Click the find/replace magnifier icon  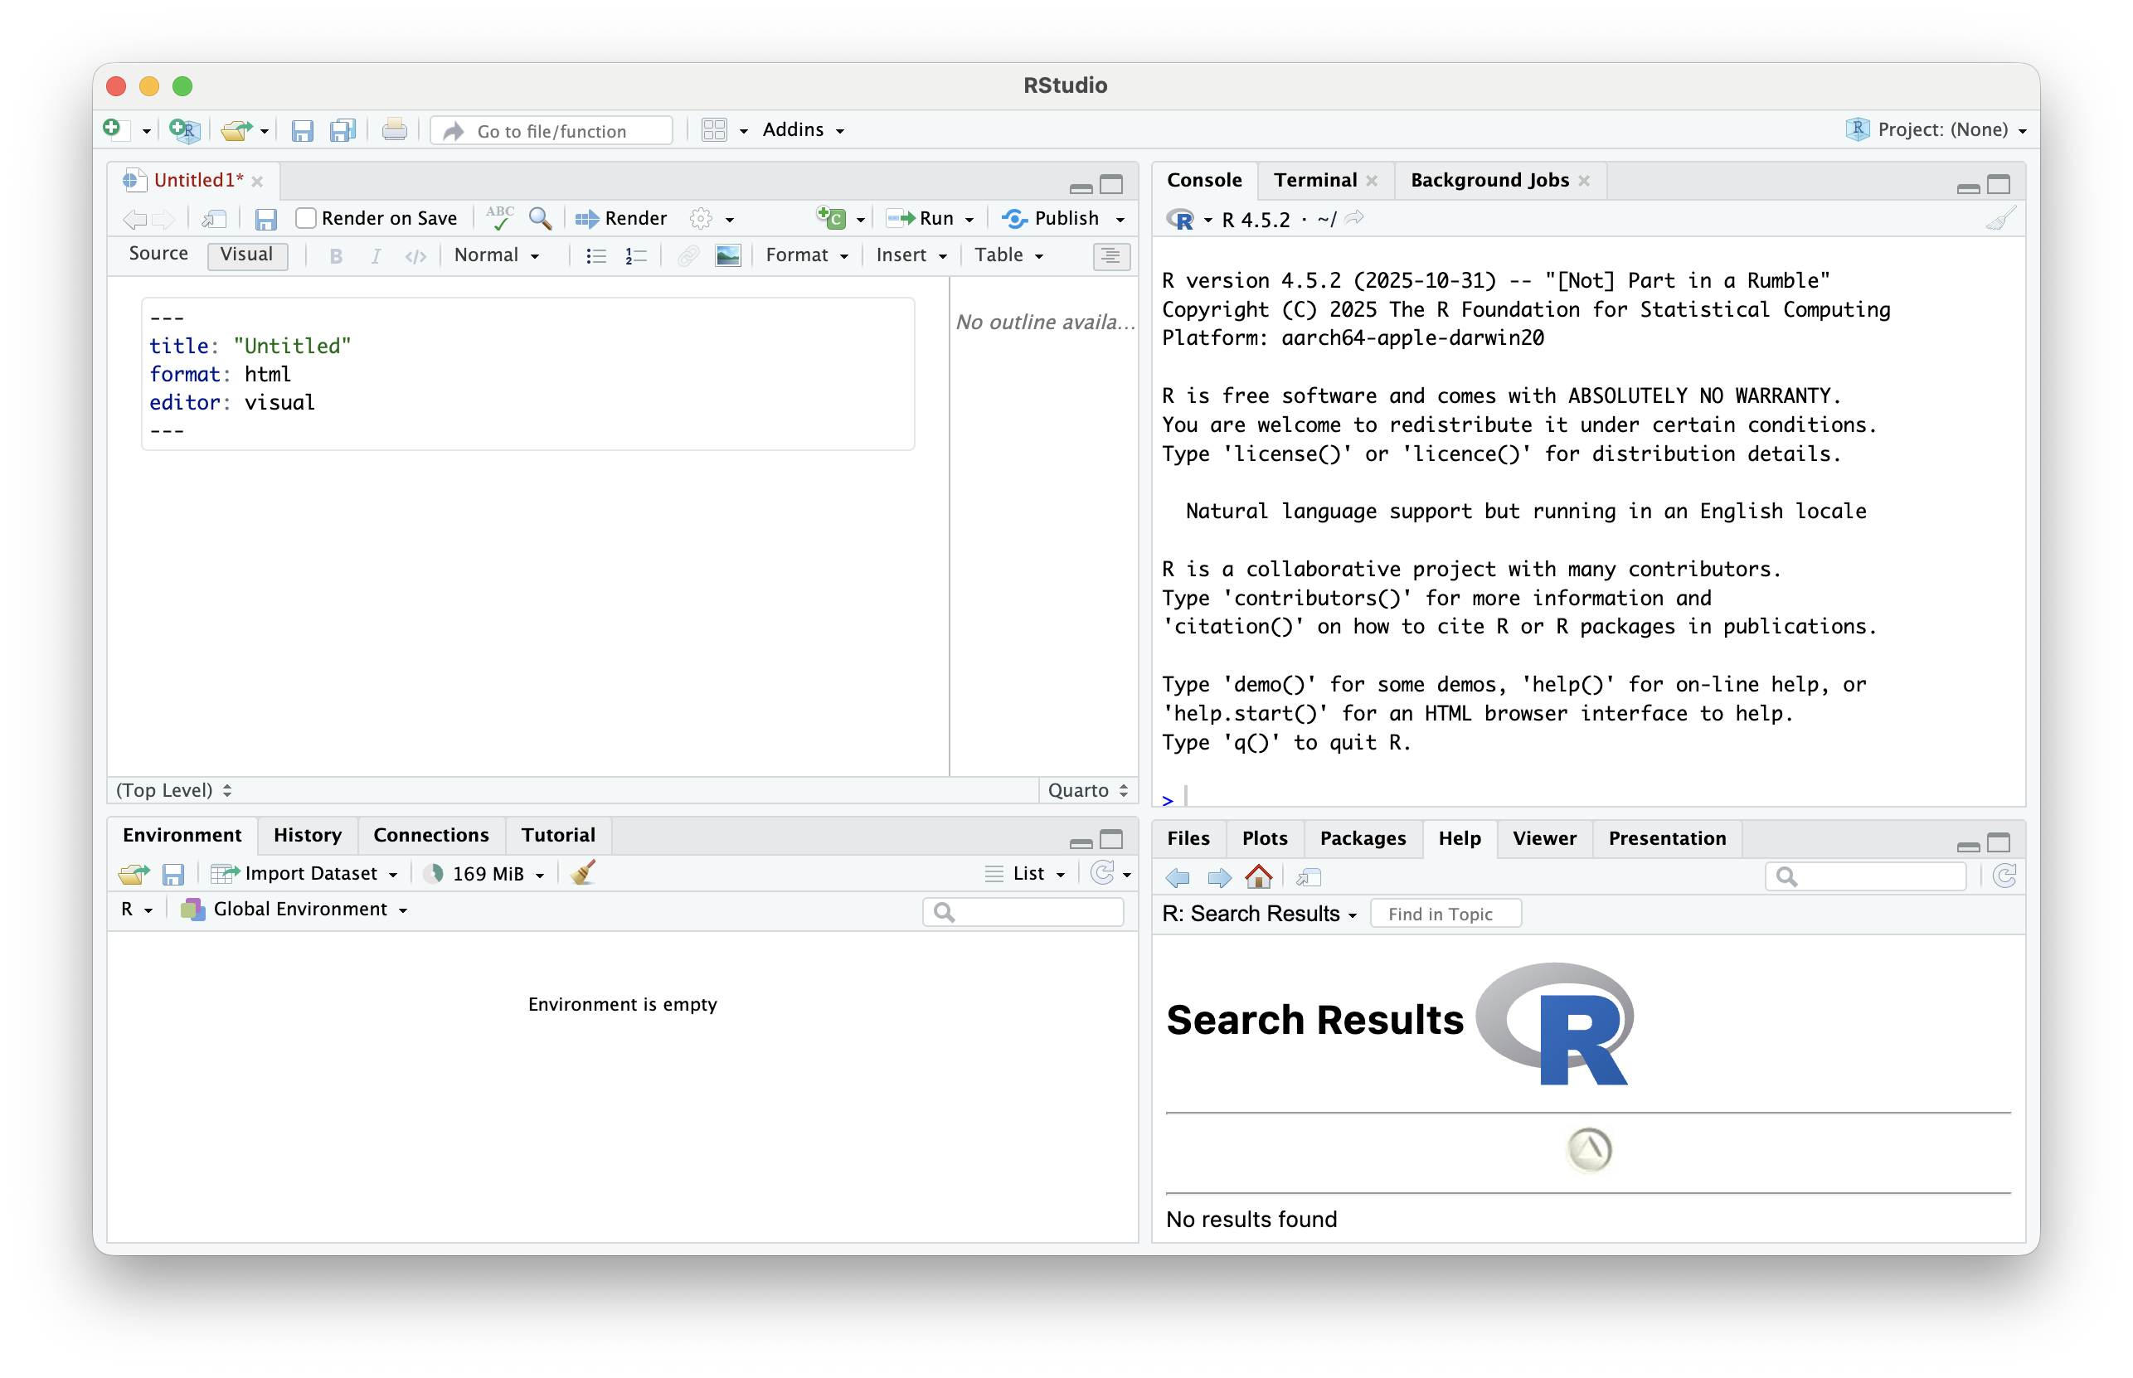540,218
